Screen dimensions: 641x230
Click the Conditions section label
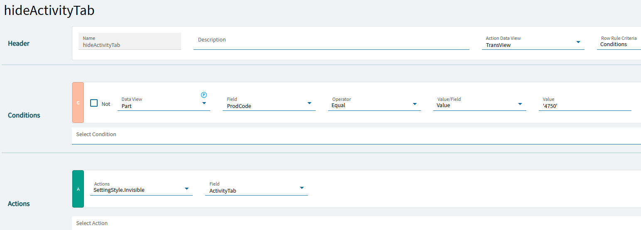coord(24,115)
